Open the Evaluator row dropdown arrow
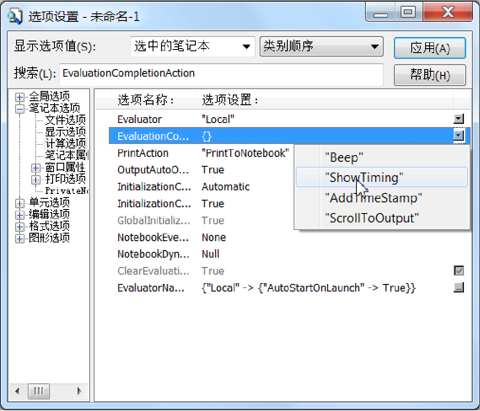This screenshot has width=480, height=411. coord(459,119)
